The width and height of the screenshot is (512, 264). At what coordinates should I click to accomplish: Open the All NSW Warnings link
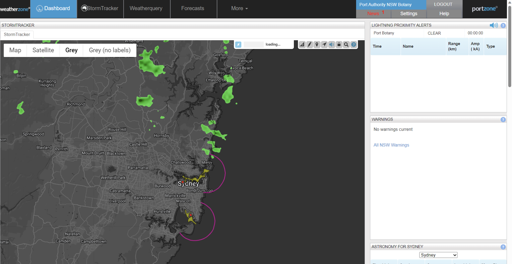[x=391, y=145]
